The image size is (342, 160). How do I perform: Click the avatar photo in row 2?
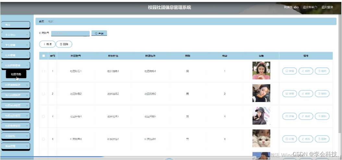[261, 93]
